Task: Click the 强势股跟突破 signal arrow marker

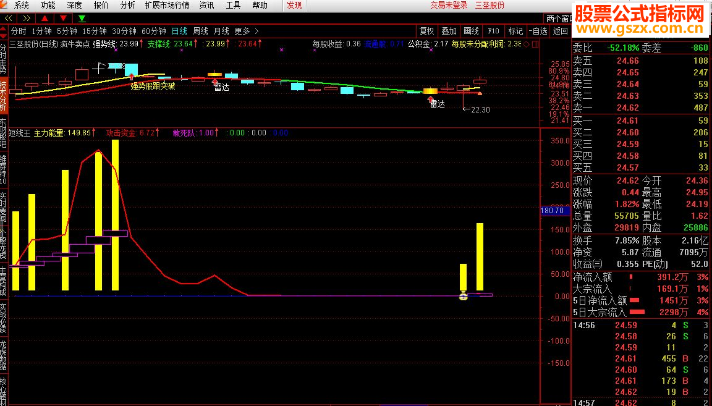Action: click(x=132, y=76)
